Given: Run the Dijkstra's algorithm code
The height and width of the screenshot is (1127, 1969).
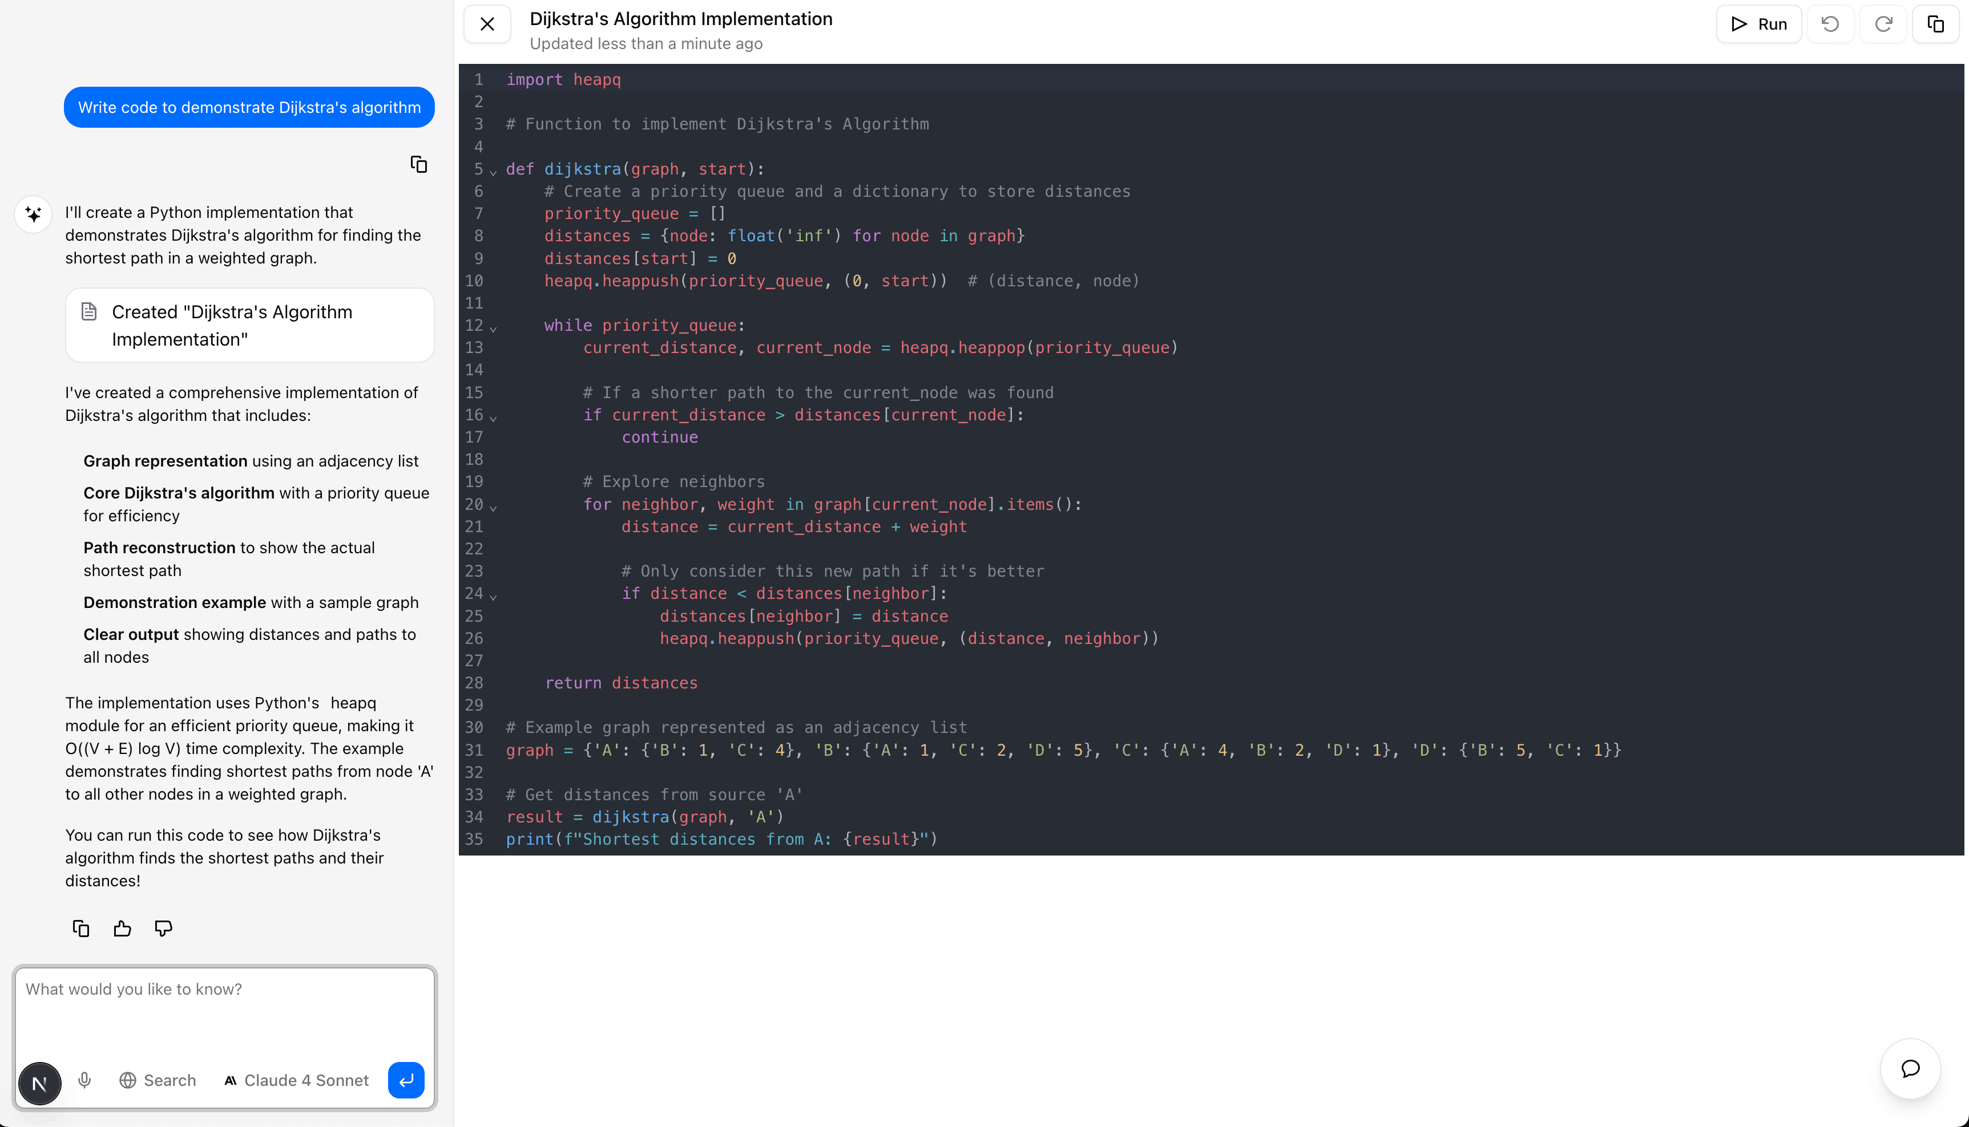Looking at the screenshot, I should [1758, 23].
